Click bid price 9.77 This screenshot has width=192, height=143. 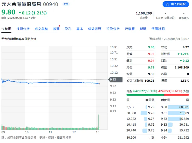tap(151, 119)
